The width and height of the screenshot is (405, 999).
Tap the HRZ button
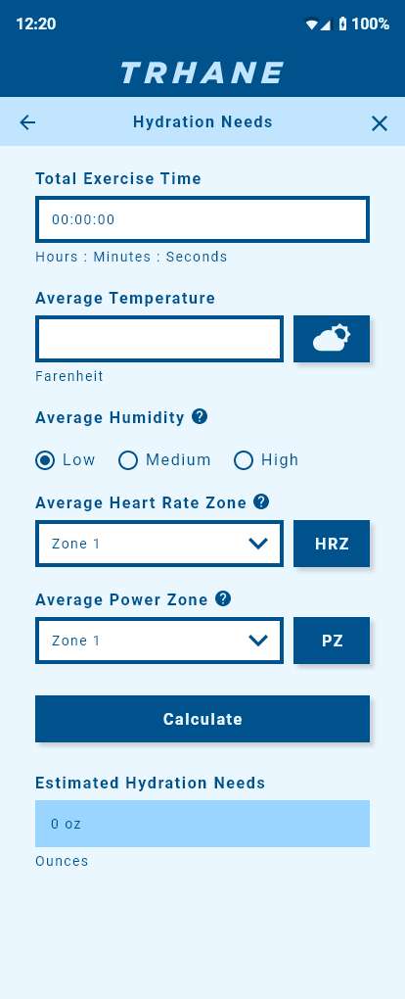point(331,544)
